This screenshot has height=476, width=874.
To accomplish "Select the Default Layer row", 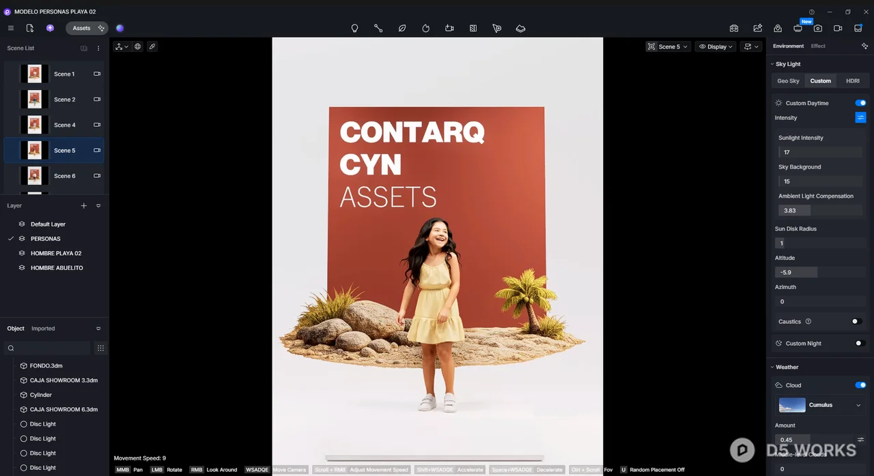I will (54, 224).
